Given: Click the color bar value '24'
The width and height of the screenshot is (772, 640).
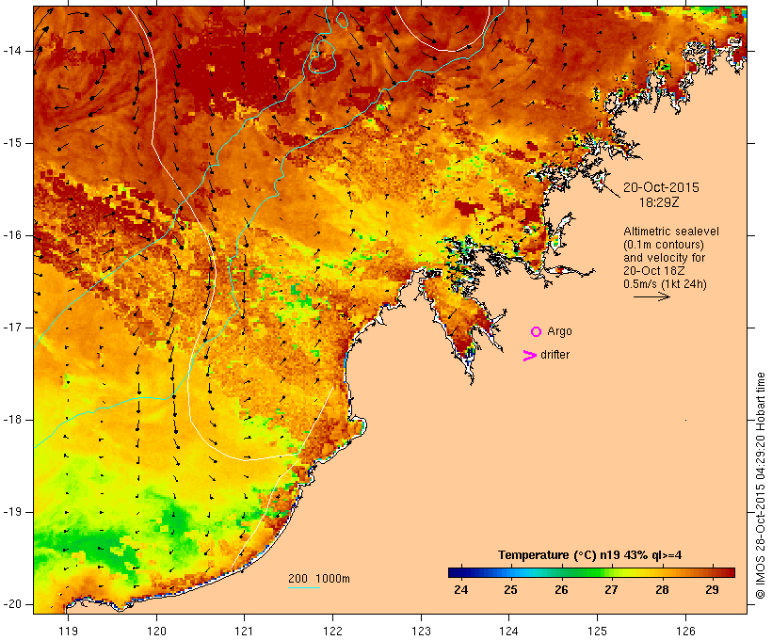Looking at the screenshot, I should [x=460, y=590].
